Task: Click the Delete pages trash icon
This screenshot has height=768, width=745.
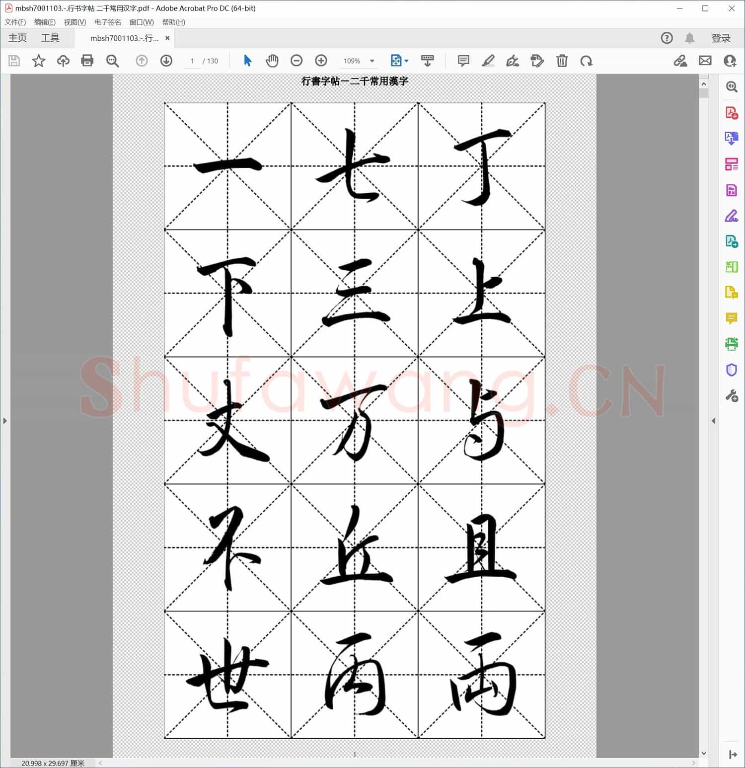Action: (562, 61)
